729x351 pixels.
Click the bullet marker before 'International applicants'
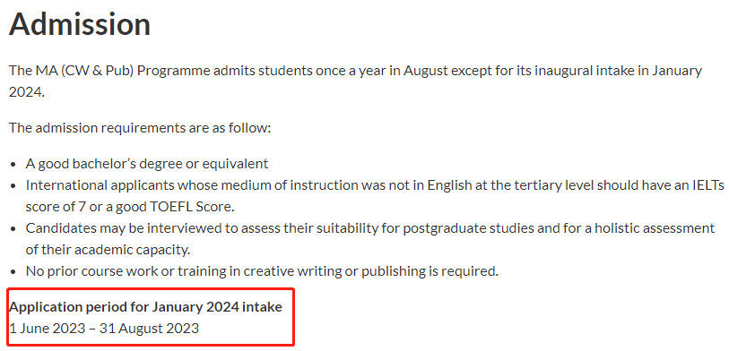pyautogui.click(x=15, y=186)
